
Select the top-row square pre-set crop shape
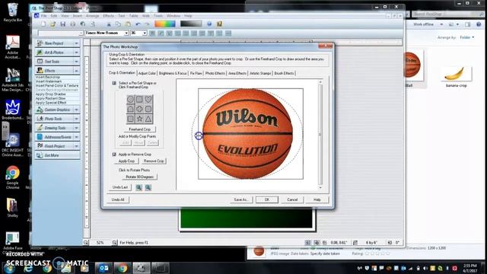pyautogui.click(x=139, y=100)
